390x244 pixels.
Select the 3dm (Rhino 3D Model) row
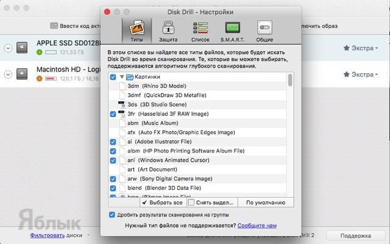point(197,86)
